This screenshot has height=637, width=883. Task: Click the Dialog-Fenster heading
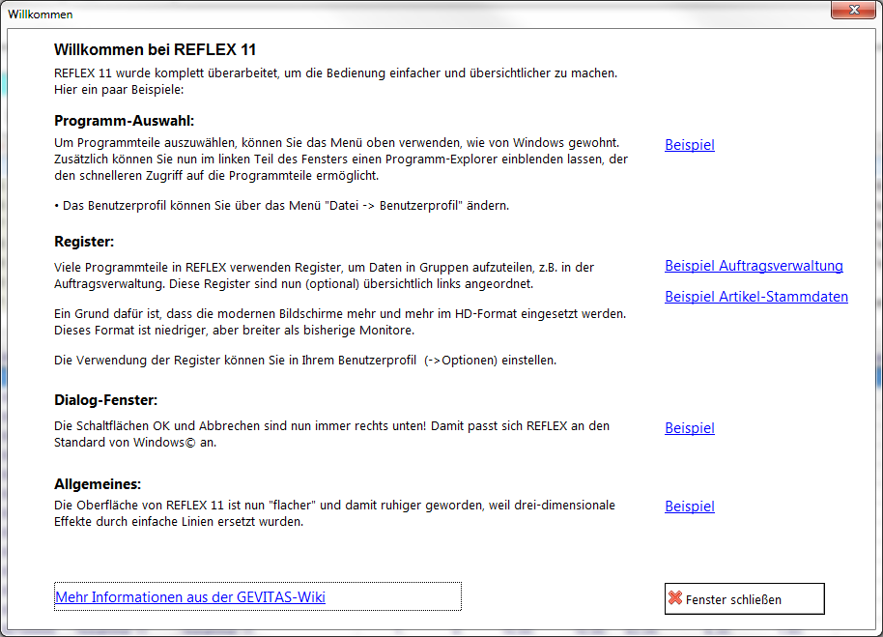point(106,400)
